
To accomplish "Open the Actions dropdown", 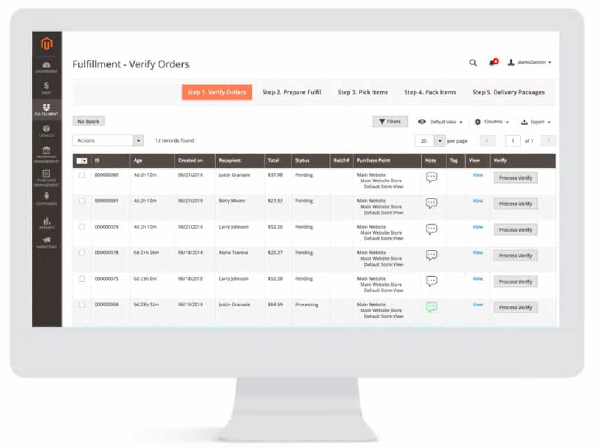I will pyautogui.click(x=108, y=140).
